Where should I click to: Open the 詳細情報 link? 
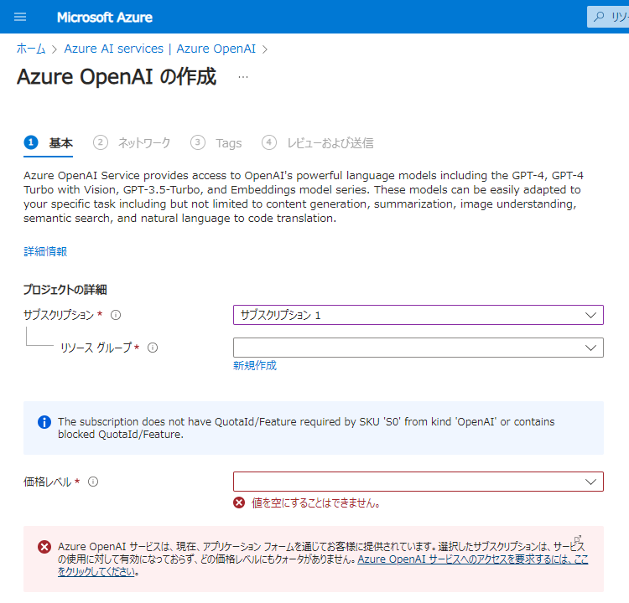click(45, 251)
